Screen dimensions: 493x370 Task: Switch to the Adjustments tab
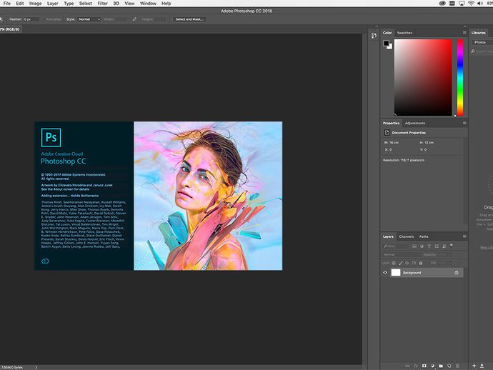415,123
